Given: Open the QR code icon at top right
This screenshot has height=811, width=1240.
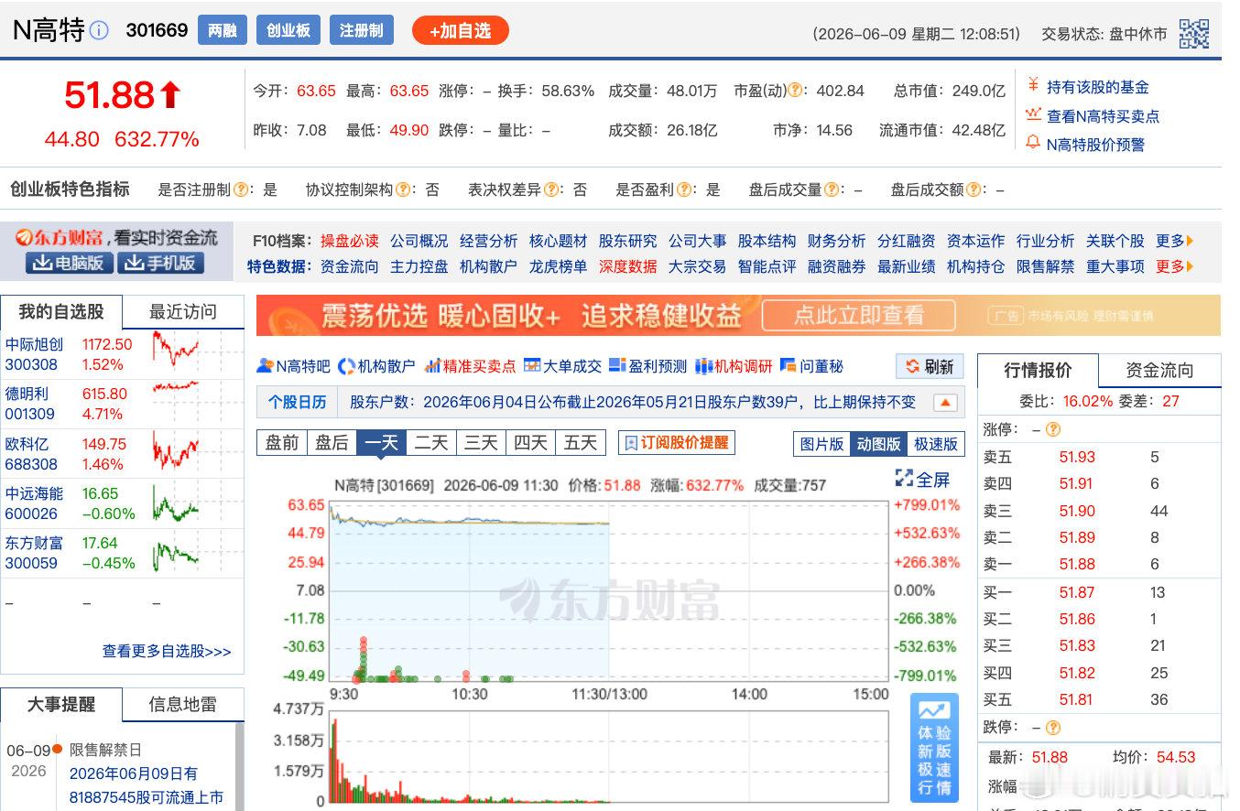Looking at the screenshot, I should [x=1194, y=34].
